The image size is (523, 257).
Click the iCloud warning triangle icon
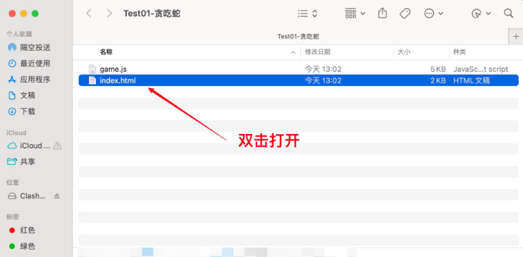pyautogui.click(x=58, y=146)
